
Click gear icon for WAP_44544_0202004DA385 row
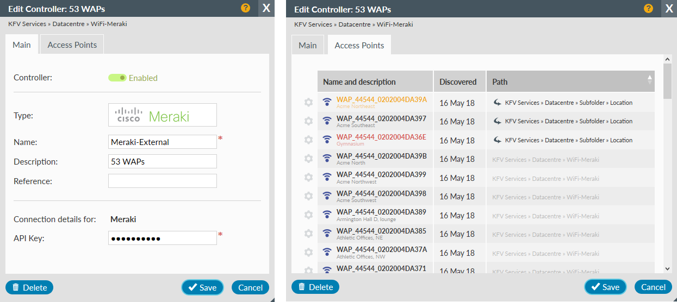(x=308, y=234)
